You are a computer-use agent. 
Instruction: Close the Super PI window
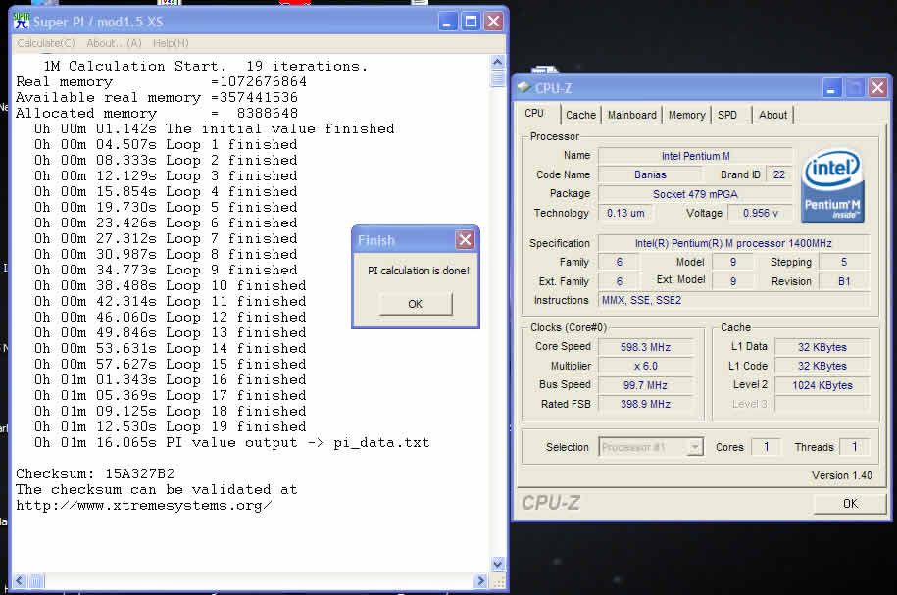[494, 22]
